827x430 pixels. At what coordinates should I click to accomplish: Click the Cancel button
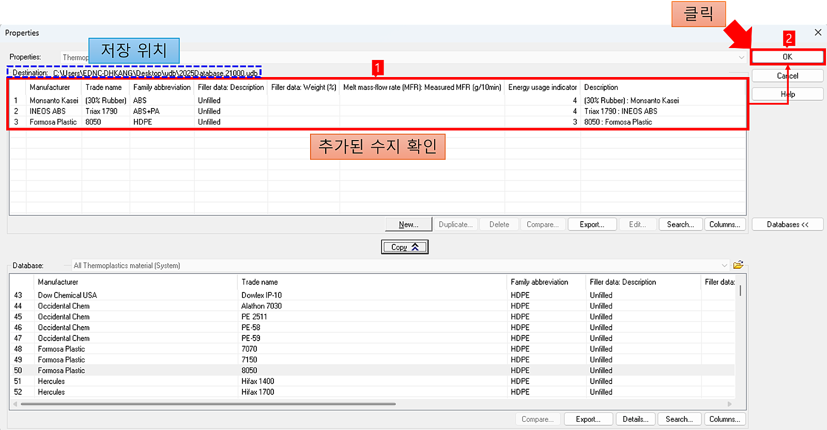point(787,75)
